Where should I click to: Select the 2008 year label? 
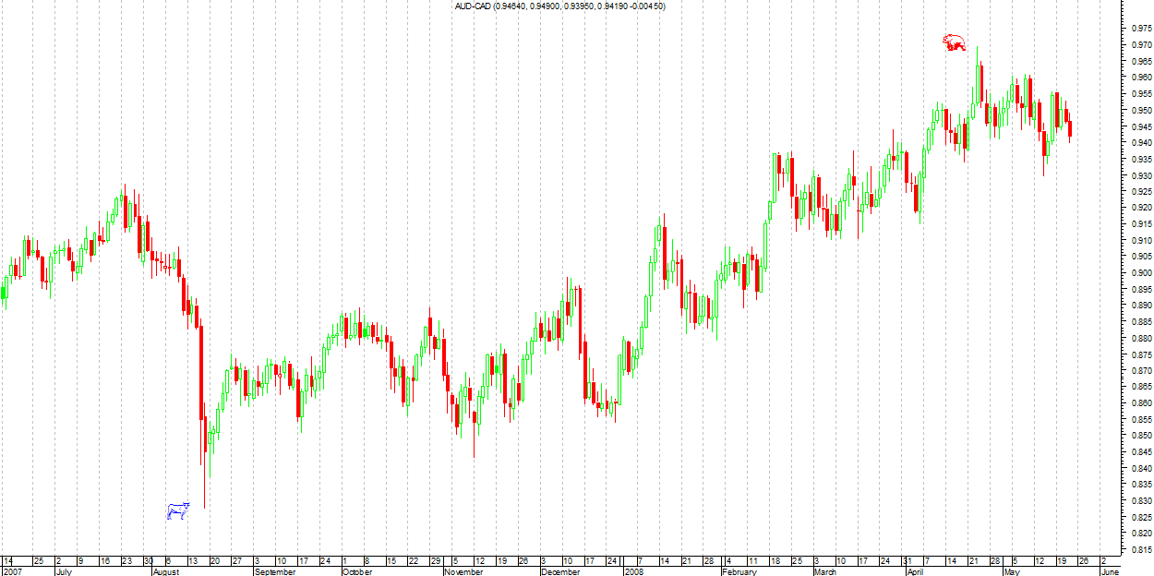pyautogui.click(x=633, y=571)
